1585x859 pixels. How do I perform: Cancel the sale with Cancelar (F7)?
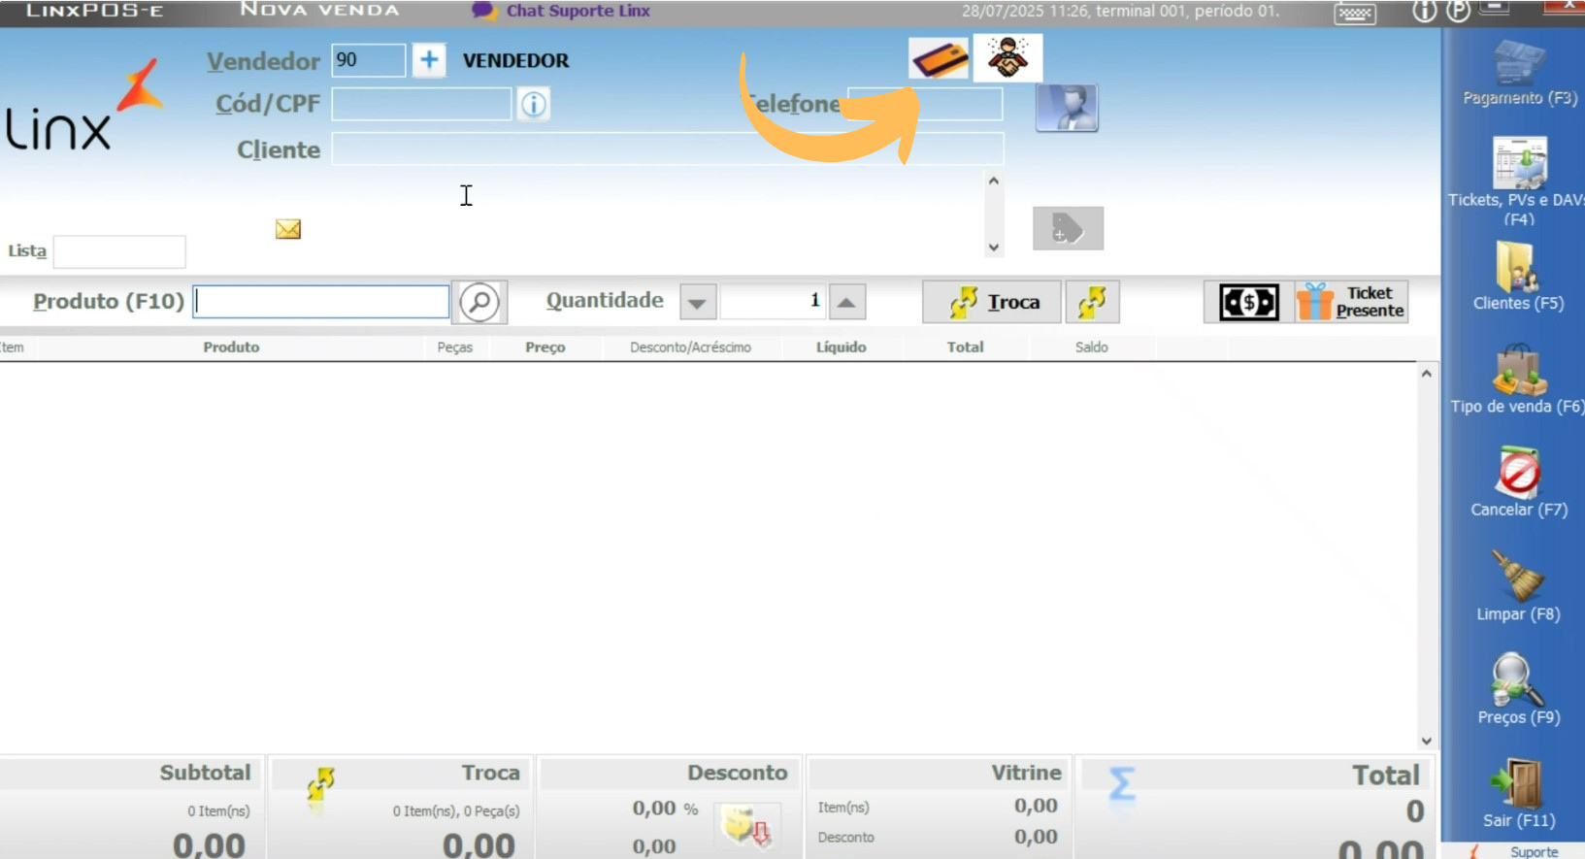(x=1519, y=482)
